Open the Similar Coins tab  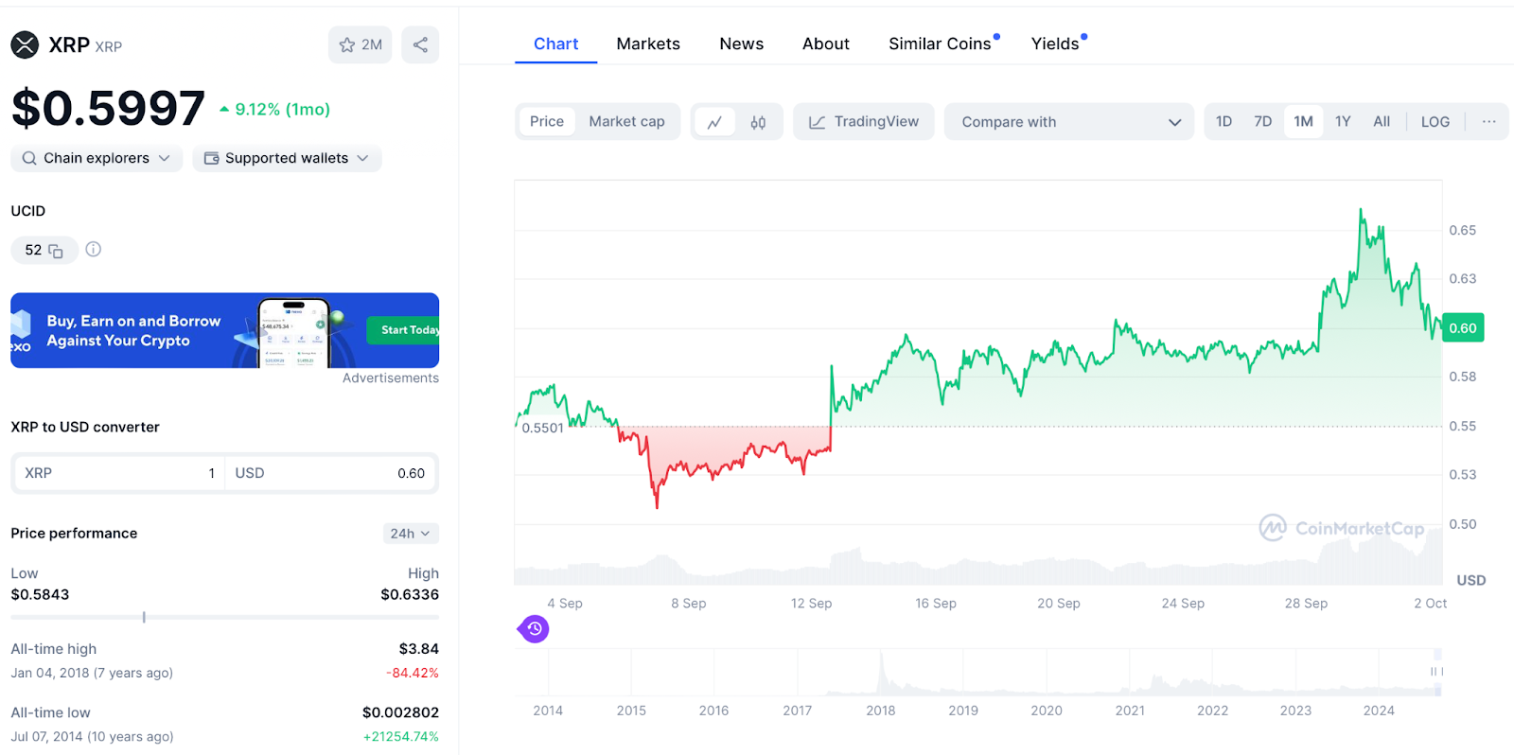(x=940, y=44)
